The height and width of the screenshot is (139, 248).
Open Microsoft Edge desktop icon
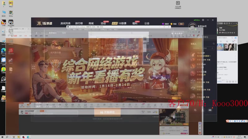[3, 52]
